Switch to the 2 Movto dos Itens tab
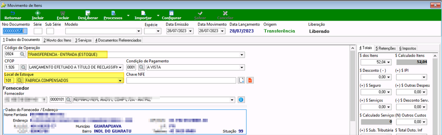The height and width of the screenshot is (135, 442). coord(57,40)
